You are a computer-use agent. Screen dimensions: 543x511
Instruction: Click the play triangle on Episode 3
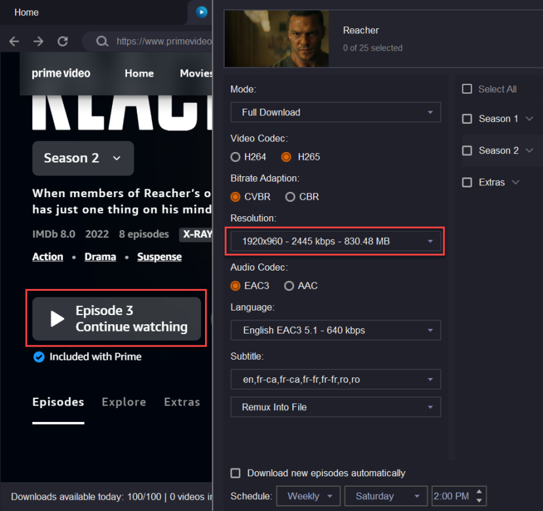[x=57, y=319]
